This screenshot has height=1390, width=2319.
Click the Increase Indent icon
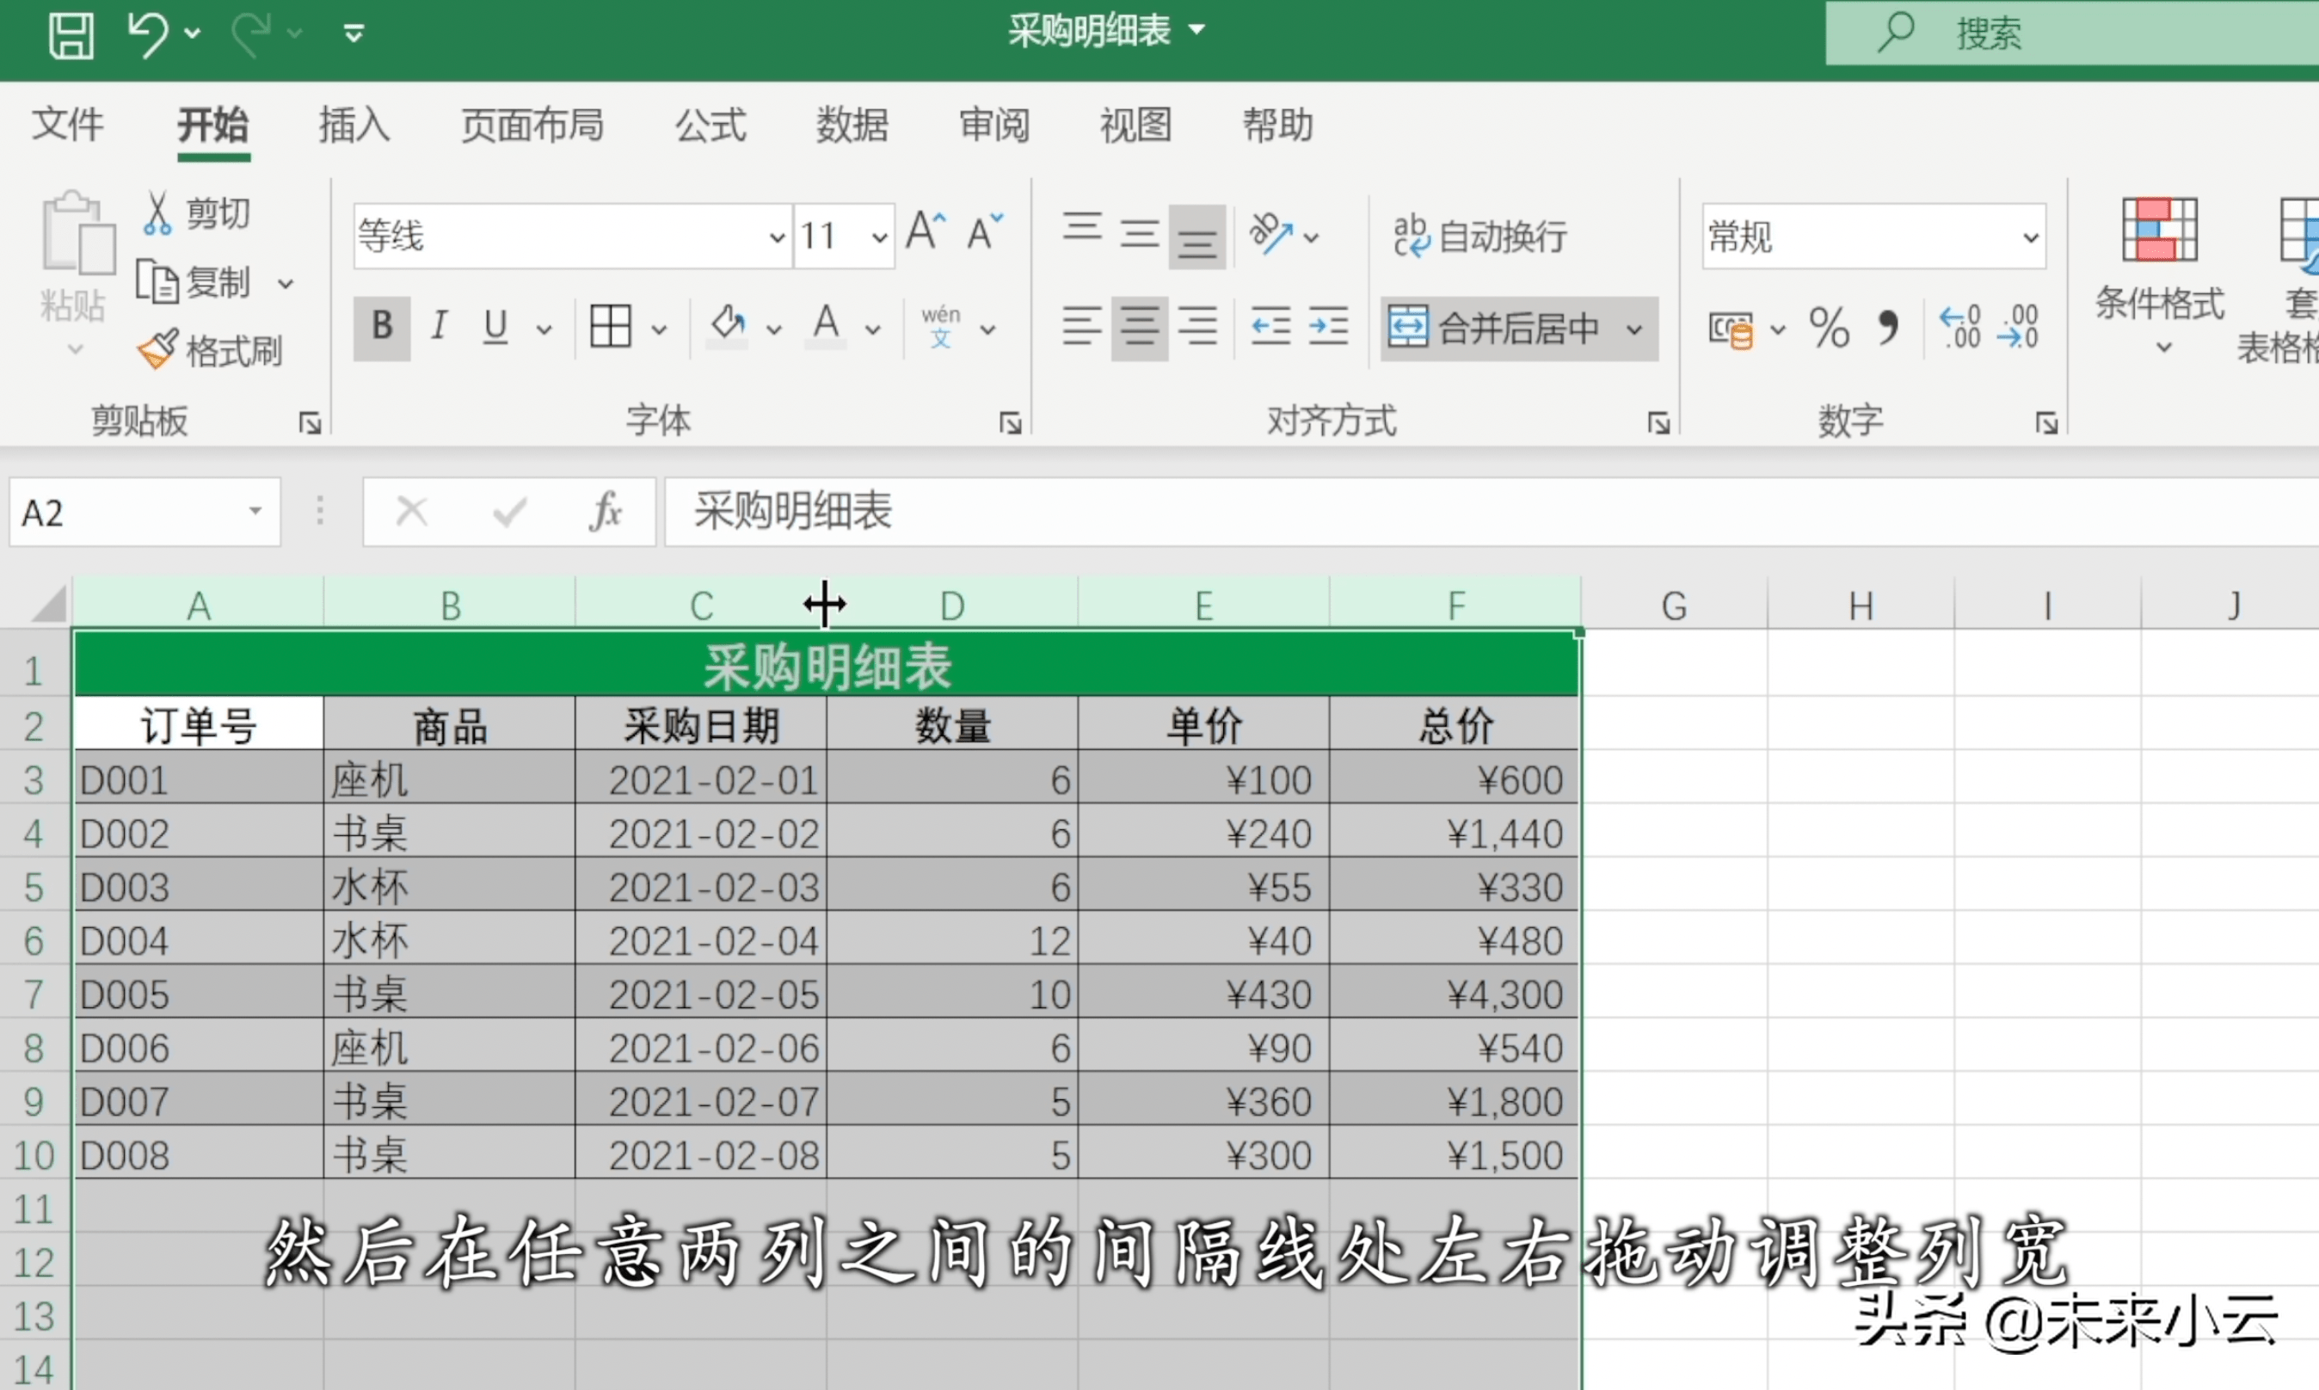[x=1328, y=327]
